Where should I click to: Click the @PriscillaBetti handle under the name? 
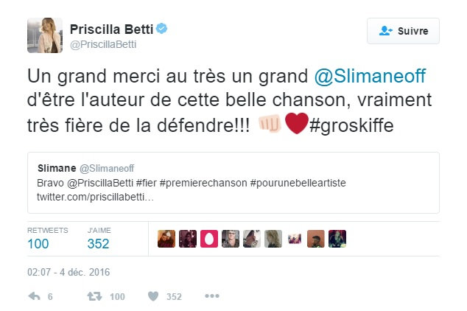(x=103, y=44)
